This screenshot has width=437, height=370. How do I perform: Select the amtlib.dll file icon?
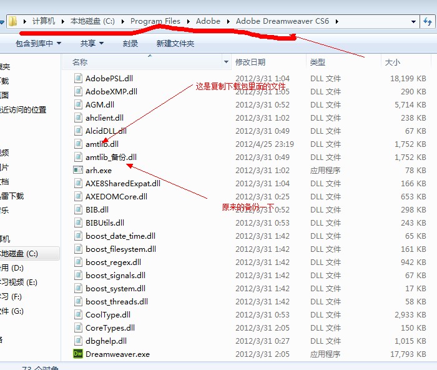coord(78,144)
